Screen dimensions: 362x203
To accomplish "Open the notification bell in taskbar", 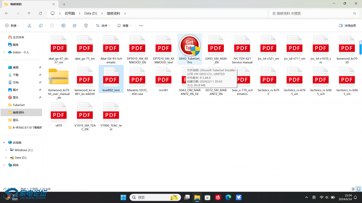I will click(x=355, y=198).
